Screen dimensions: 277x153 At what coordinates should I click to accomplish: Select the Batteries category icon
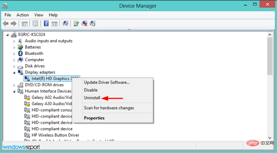20,47
